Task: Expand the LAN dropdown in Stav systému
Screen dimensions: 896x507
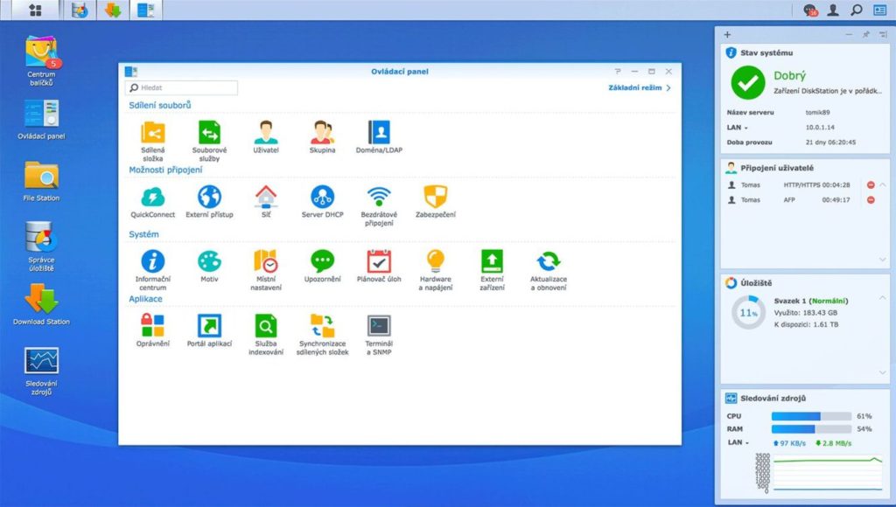Action: [x=738, y=128]
